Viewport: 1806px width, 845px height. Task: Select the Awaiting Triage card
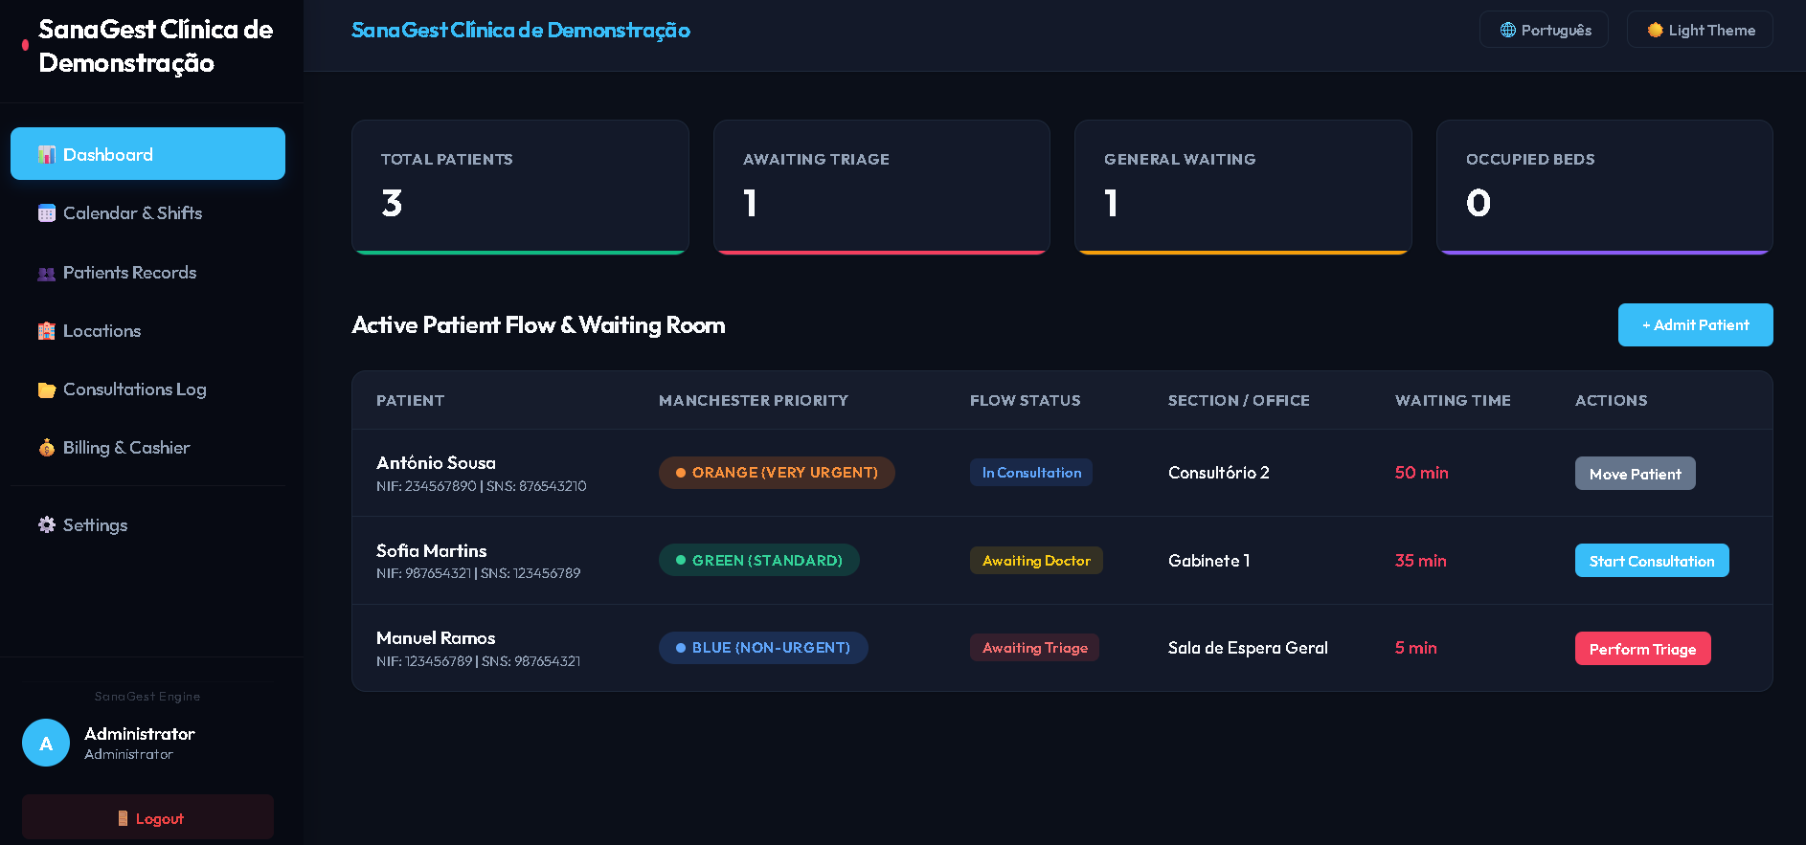(x=882, y=188)
